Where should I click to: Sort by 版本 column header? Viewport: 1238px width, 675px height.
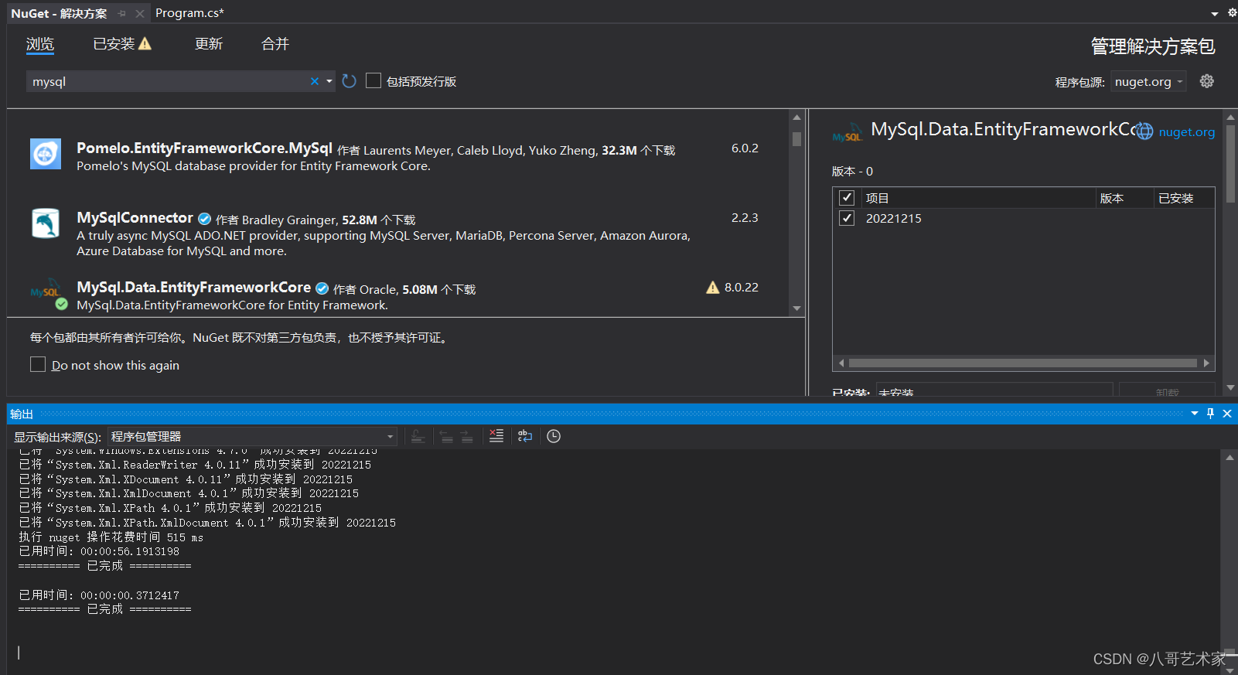click(x=1124, y=198)
